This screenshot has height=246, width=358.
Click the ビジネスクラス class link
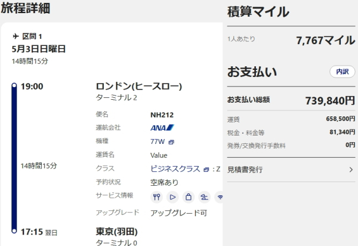[175, 169]
